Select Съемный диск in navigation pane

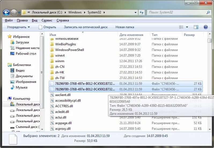[28, 127]
